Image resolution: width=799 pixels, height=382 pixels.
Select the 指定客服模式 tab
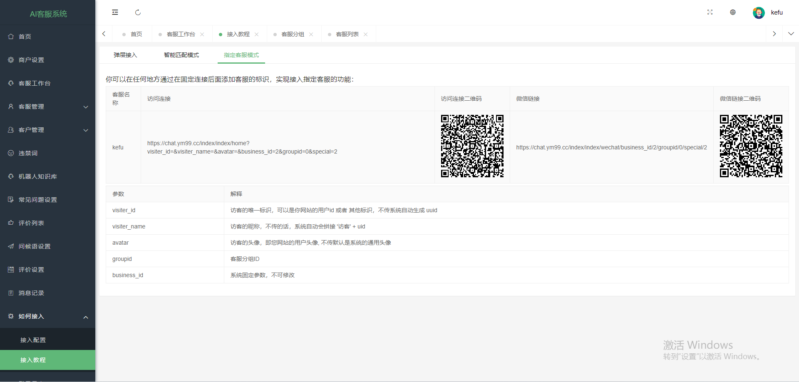point(241,55)
